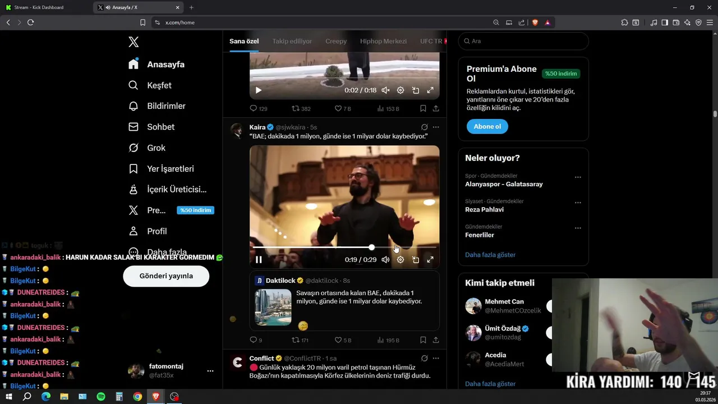Viewport: 718px width, 404px height.
Task: Open Brave Shields icon in address bar
Action: [535, 22]
